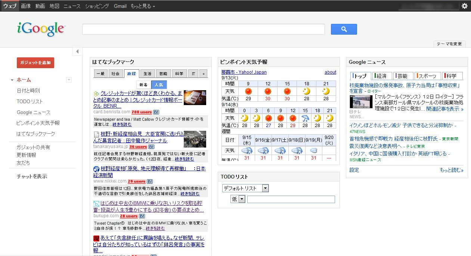Switch the Hatena list to 新着

click(x=143, y=85)
